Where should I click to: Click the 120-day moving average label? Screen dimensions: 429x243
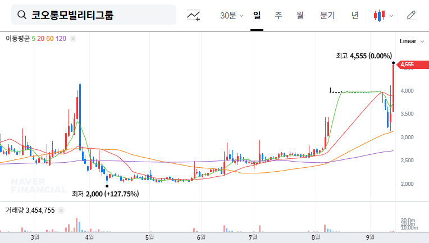click(x=61, y=39)
